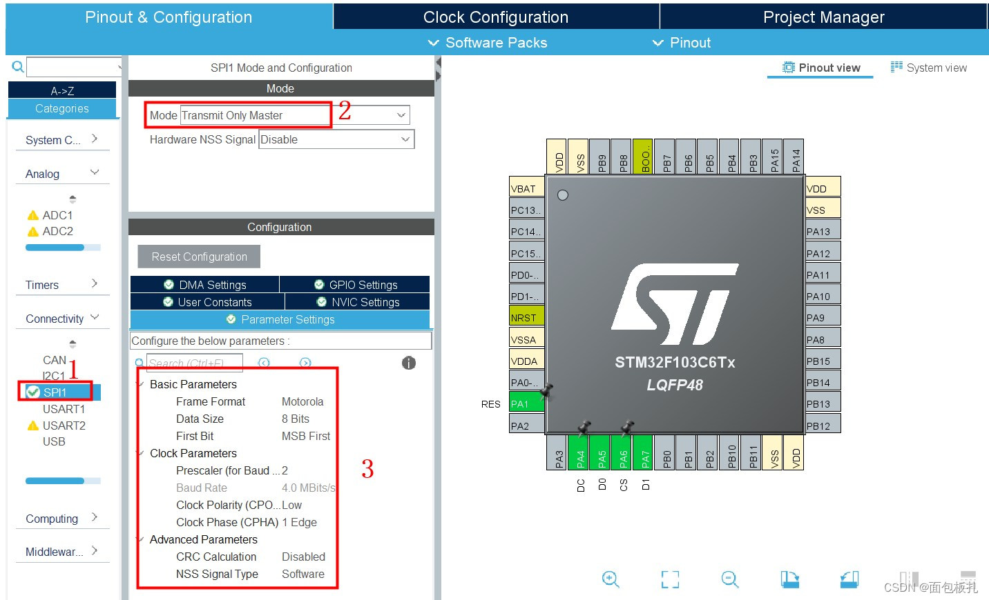Switch to System view
This screenshot has height=600, width=989.
click(x=928, y=68)
